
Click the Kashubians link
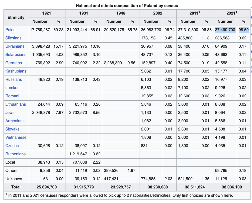(x=16, y=71)
